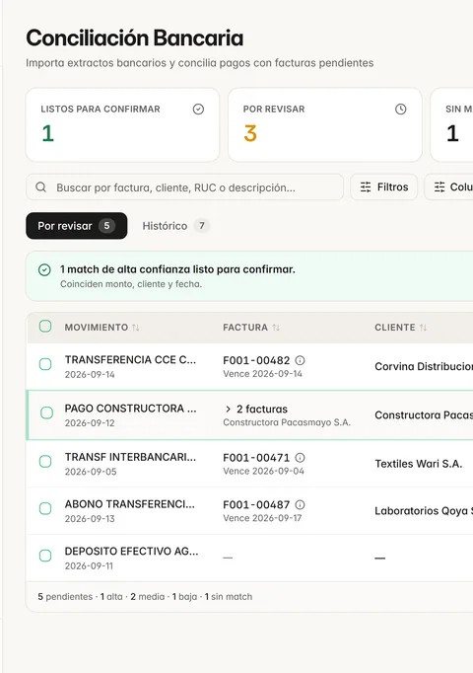Check the DEPOSITO EFECTIVO row checkbox
The height and width of the screenshot is (673, 473).
pos(45,556)
